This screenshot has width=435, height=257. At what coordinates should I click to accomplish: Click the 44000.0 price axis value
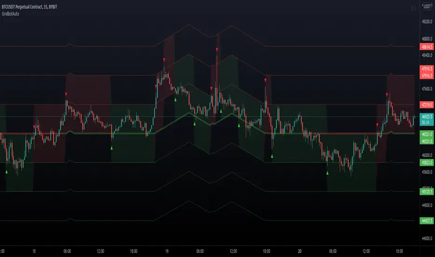point(427,238)
